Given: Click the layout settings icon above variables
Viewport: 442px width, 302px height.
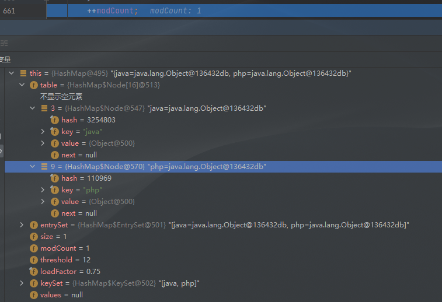Looking at the screenshot, I should click(4, 43).
